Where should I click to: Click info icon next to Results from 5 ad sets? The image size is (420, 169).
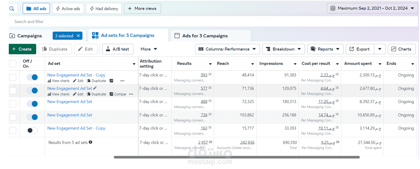coord(90,142)
